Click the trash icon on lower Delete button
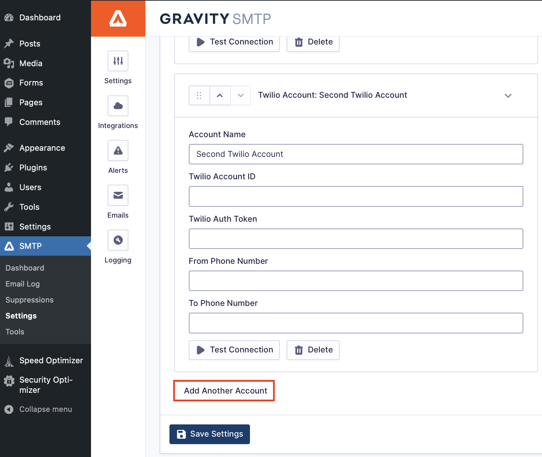542x457 pixels. (x=299, y=350)
